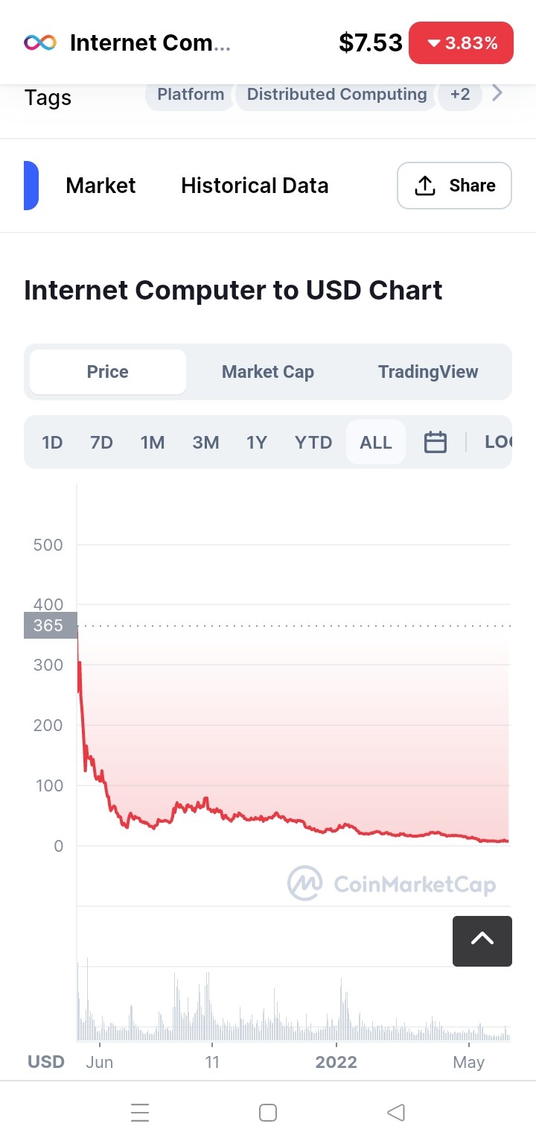Tap the red 3.83% change badge
The height and width of the screenshot is (1141, 536).
462,43
